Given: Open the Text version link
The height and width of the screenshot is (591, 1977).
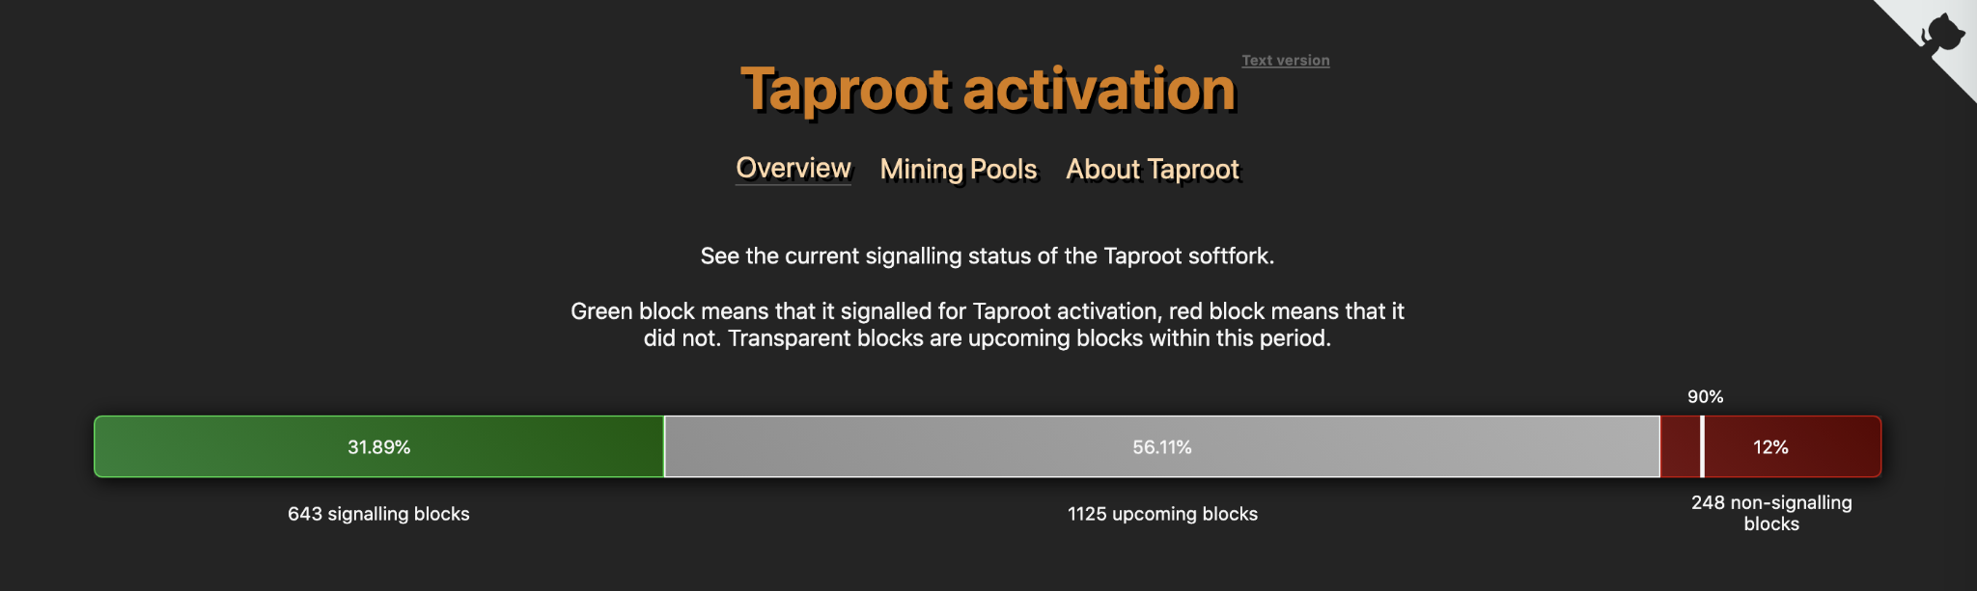Looking at the screenshot, I should coord(1285,61).
